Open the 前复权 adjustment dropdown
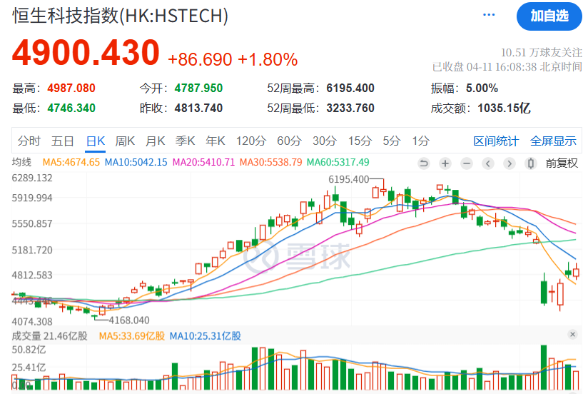583x394 pixels. [x=562, y=163]
